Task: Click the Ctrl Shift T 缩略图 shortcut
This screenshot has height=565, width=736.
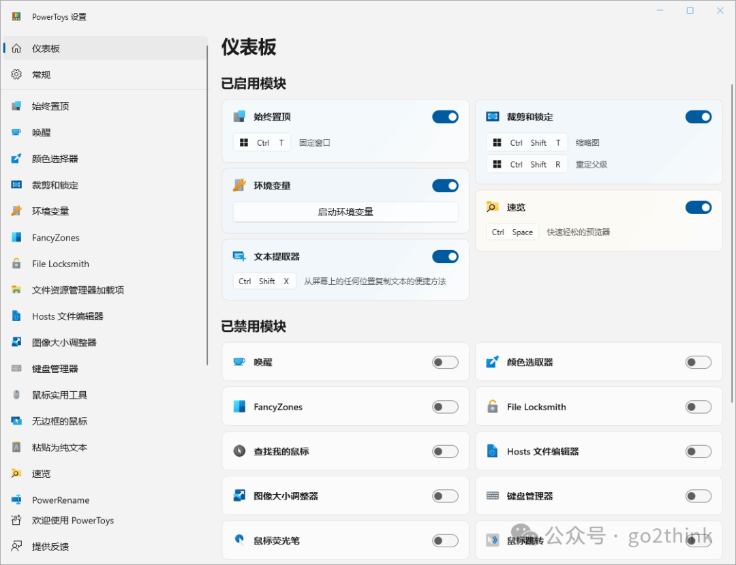Action: coord(527,142)
